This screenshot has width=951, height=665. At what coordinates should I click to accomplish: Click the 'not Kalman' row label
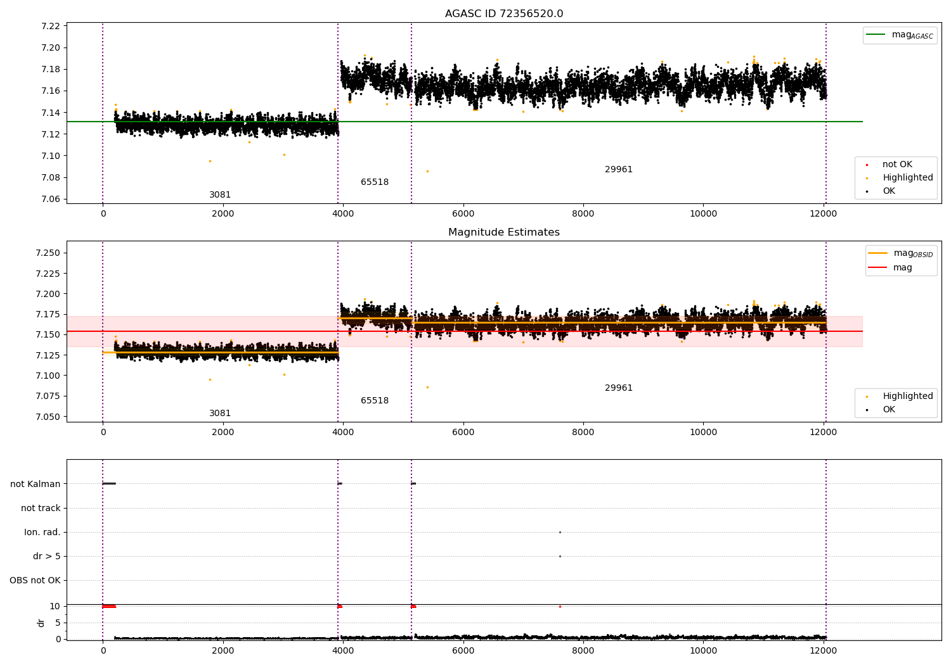[36, 484]
